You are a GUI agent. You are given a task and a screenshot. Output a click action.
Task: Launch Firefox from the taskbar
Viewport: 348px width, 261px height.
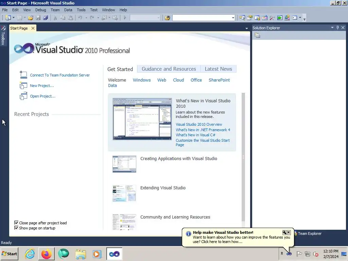pos(46,254)
